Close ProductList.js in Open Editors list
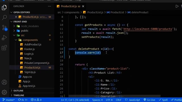Screen dimensions: 182x102 point(16,17)
